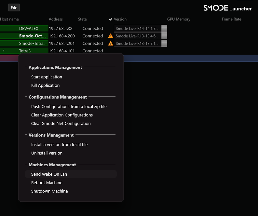Image resolution: width=258 pixels, height=216 pixels.
Task: Click Clear Application Configurations
Action: pyautogui.click(x=62, y=115)
